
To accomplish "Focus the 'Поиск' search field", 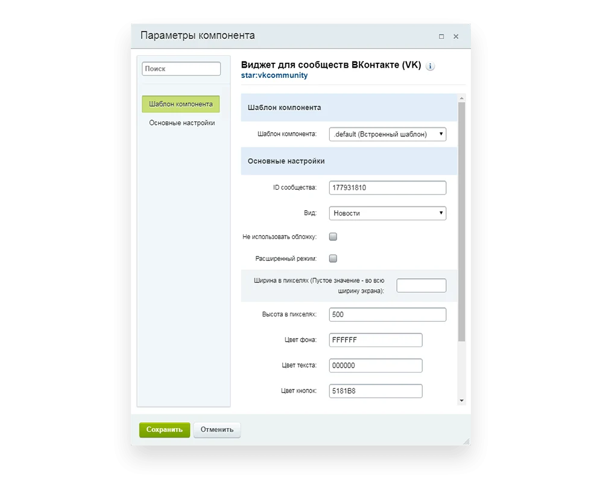I will pyautogui.click(x=181, y=69).
